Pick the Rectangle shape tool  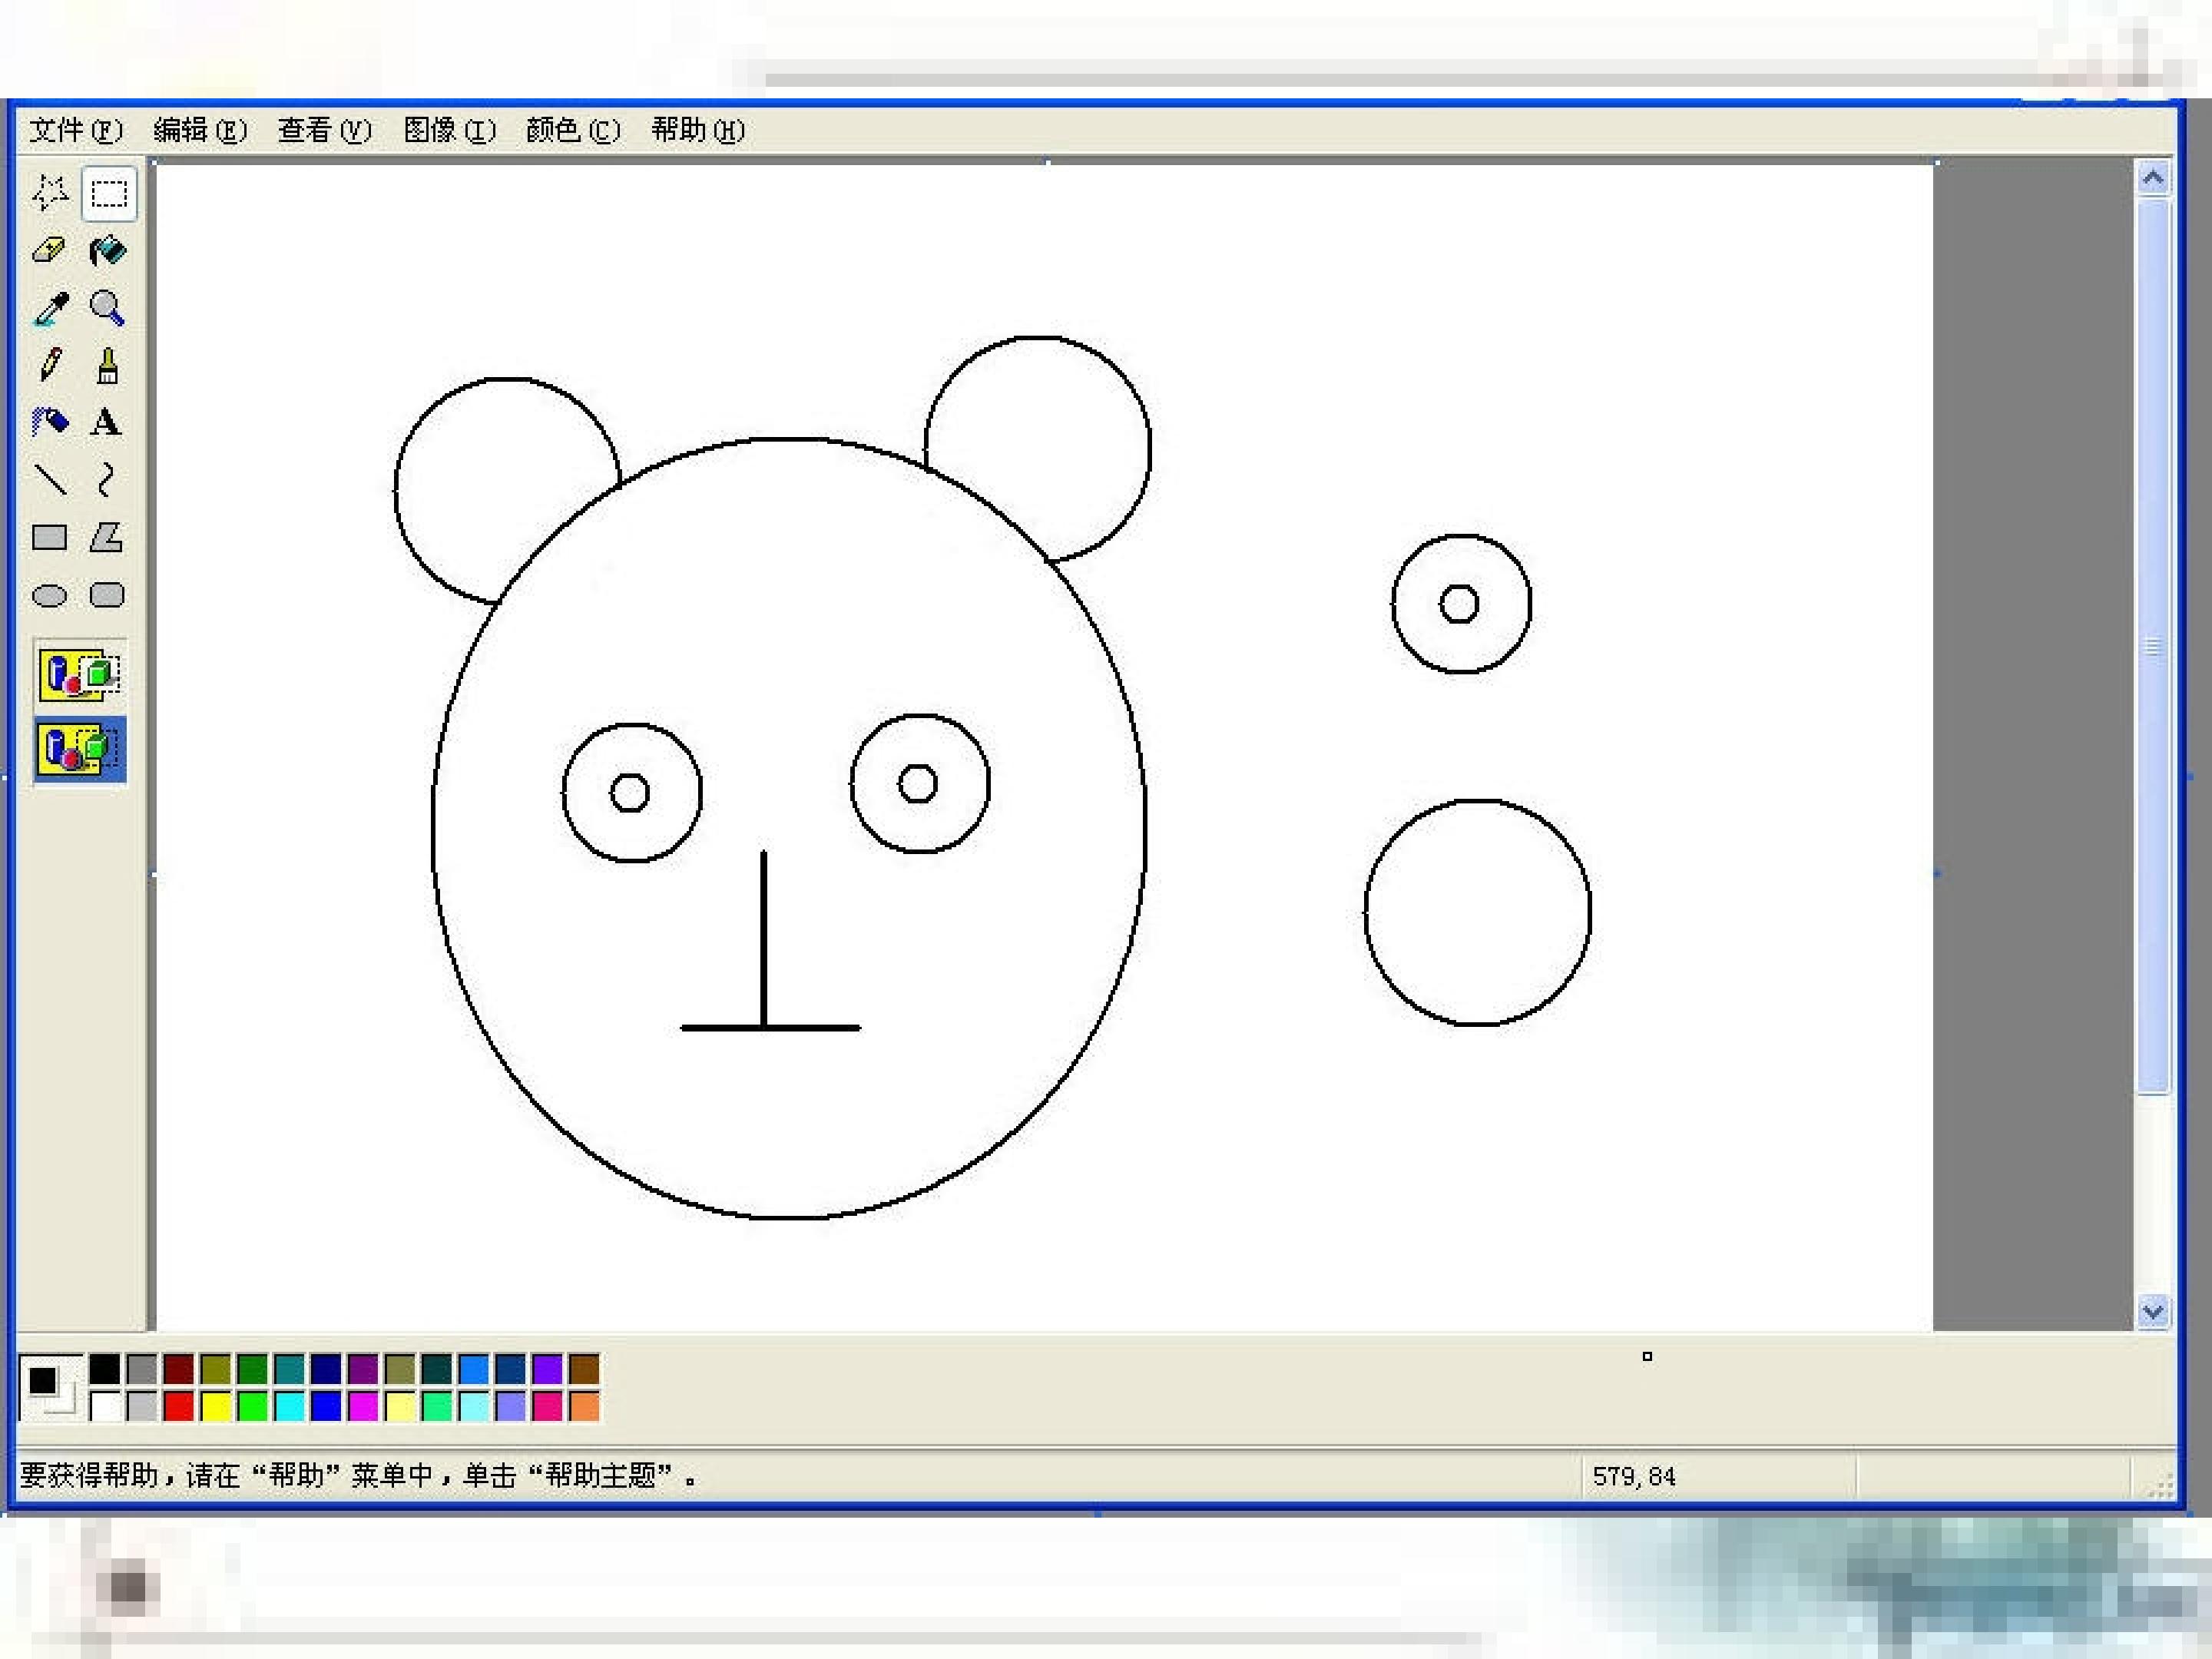[50, 538]
